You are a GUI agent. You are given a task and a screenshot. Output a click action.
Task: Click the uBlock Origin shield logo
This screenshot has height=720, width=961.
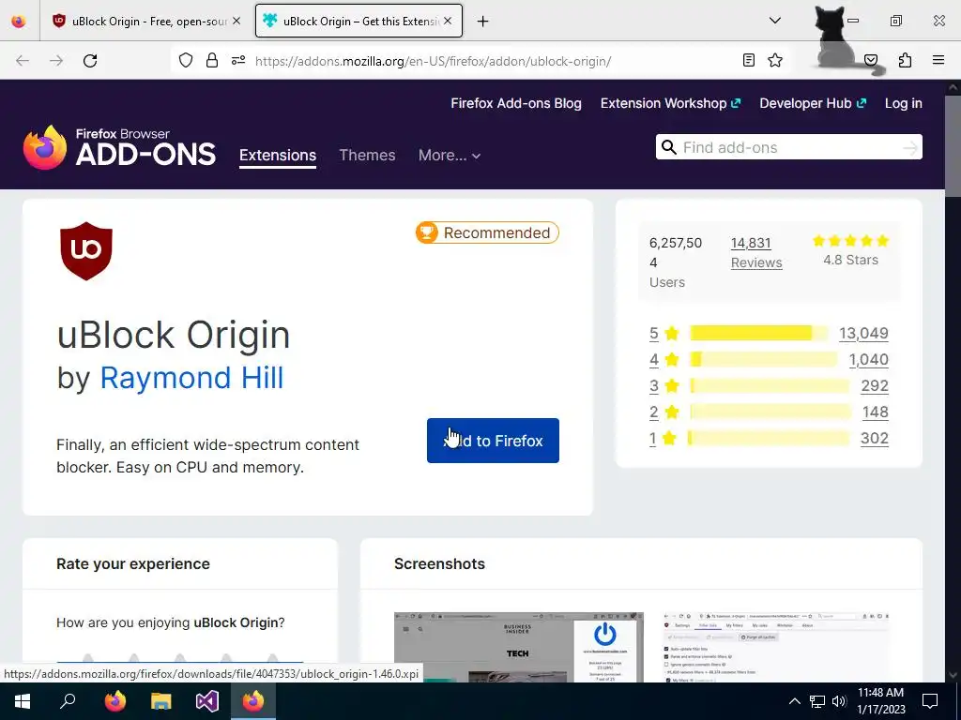pyautogui.click(x=85, y=251)
